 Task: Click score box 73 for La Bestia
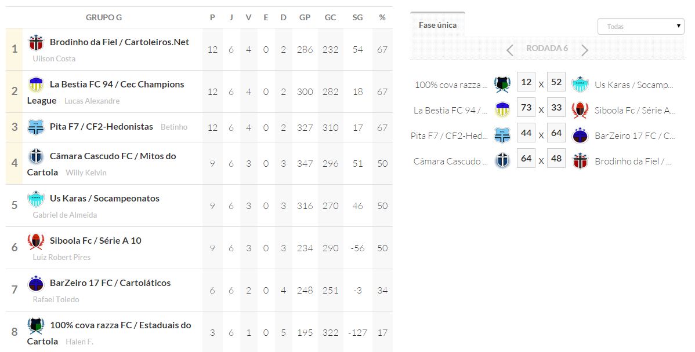[526, 109]
